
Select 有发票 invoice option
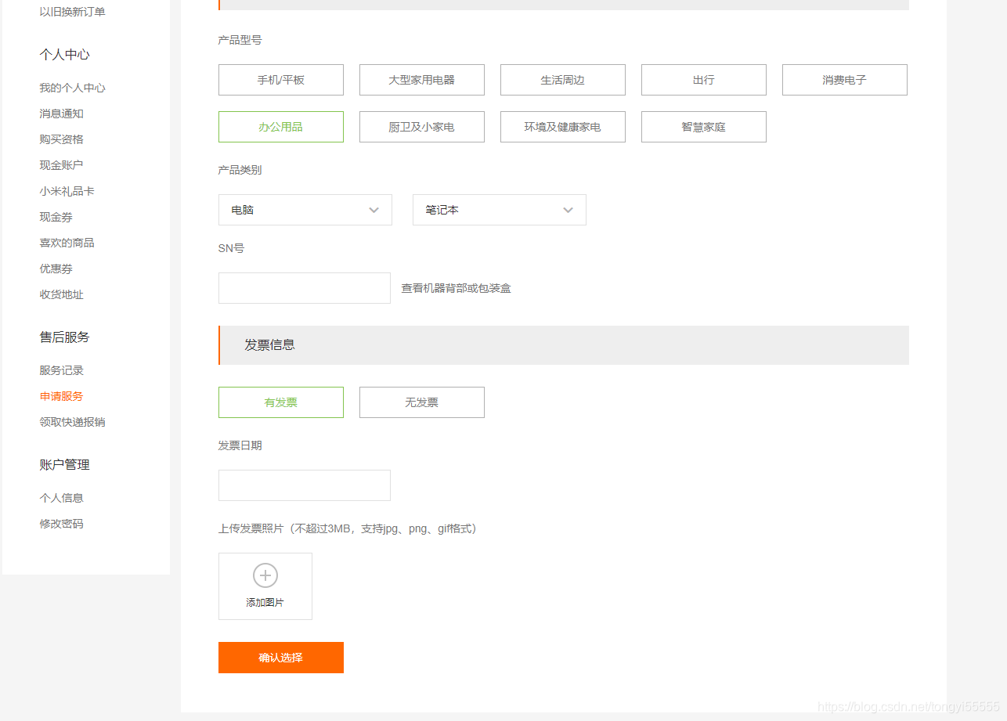click(280, 402)
